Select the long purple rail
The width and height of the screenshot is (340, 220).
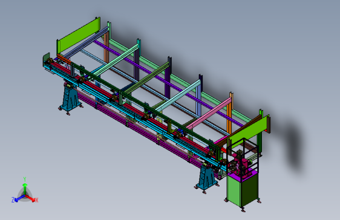click(x=169, y=84)
